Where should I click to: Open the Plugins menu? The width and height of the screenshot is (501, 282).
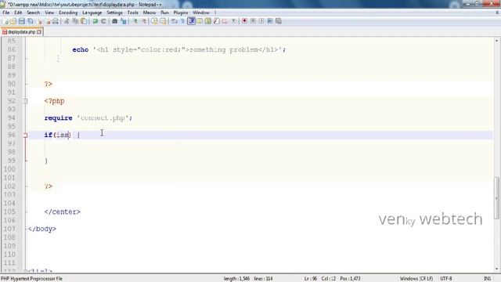coord(181,13)
